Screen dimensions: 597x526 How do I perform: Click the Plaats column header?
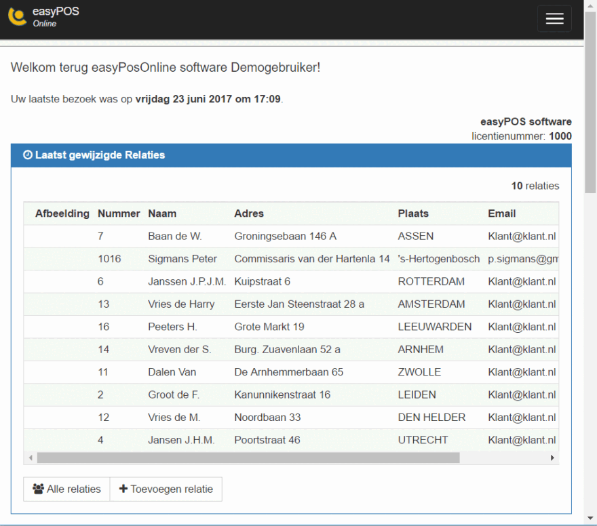pyautogui.click(x=413, y=214)
